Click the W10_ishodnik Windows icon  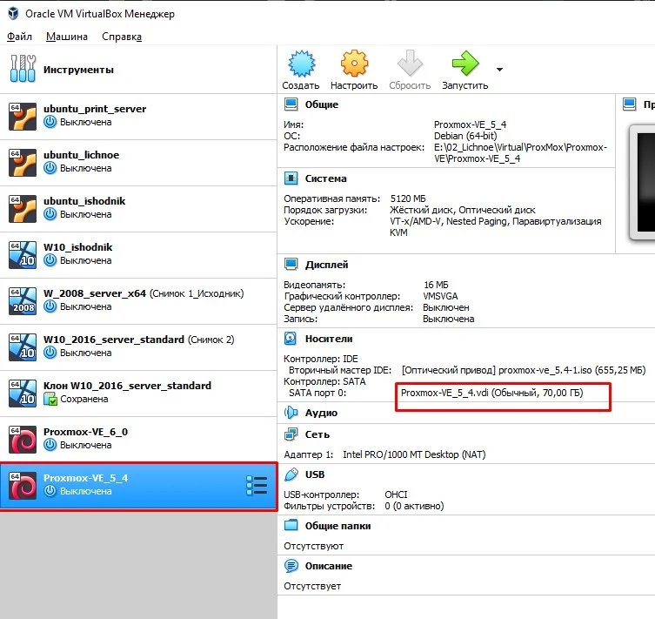tap(23, 255)
